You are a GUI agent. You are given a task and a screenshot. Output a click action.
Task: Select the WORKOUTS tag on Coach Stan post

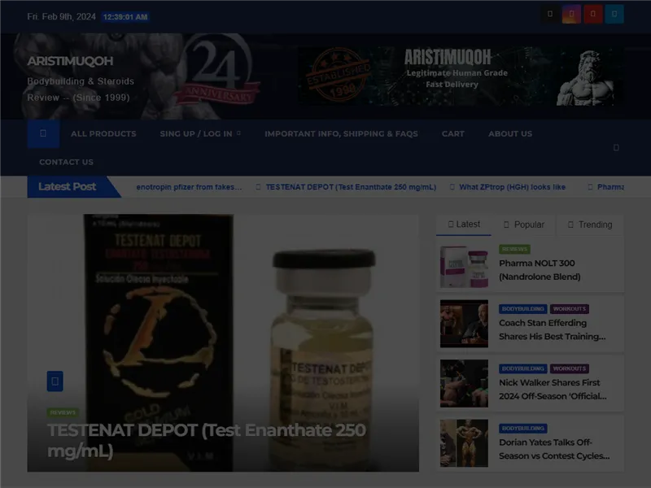(570, 309)
